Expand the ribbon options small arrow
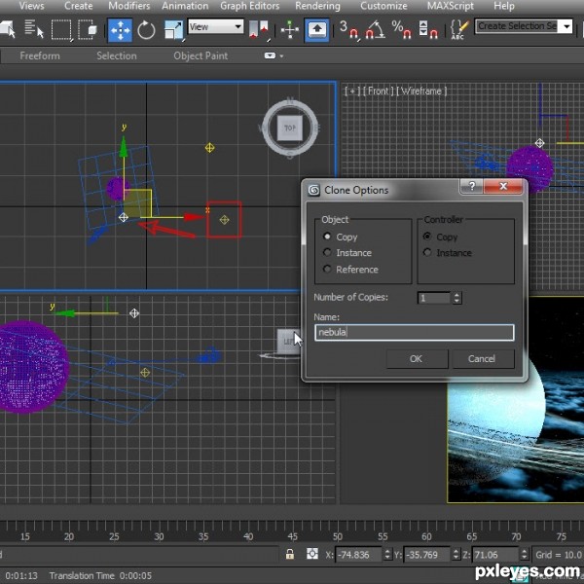The width and height of the screenshot is (584, 584). pyautogui.click(x=281, y=55)
